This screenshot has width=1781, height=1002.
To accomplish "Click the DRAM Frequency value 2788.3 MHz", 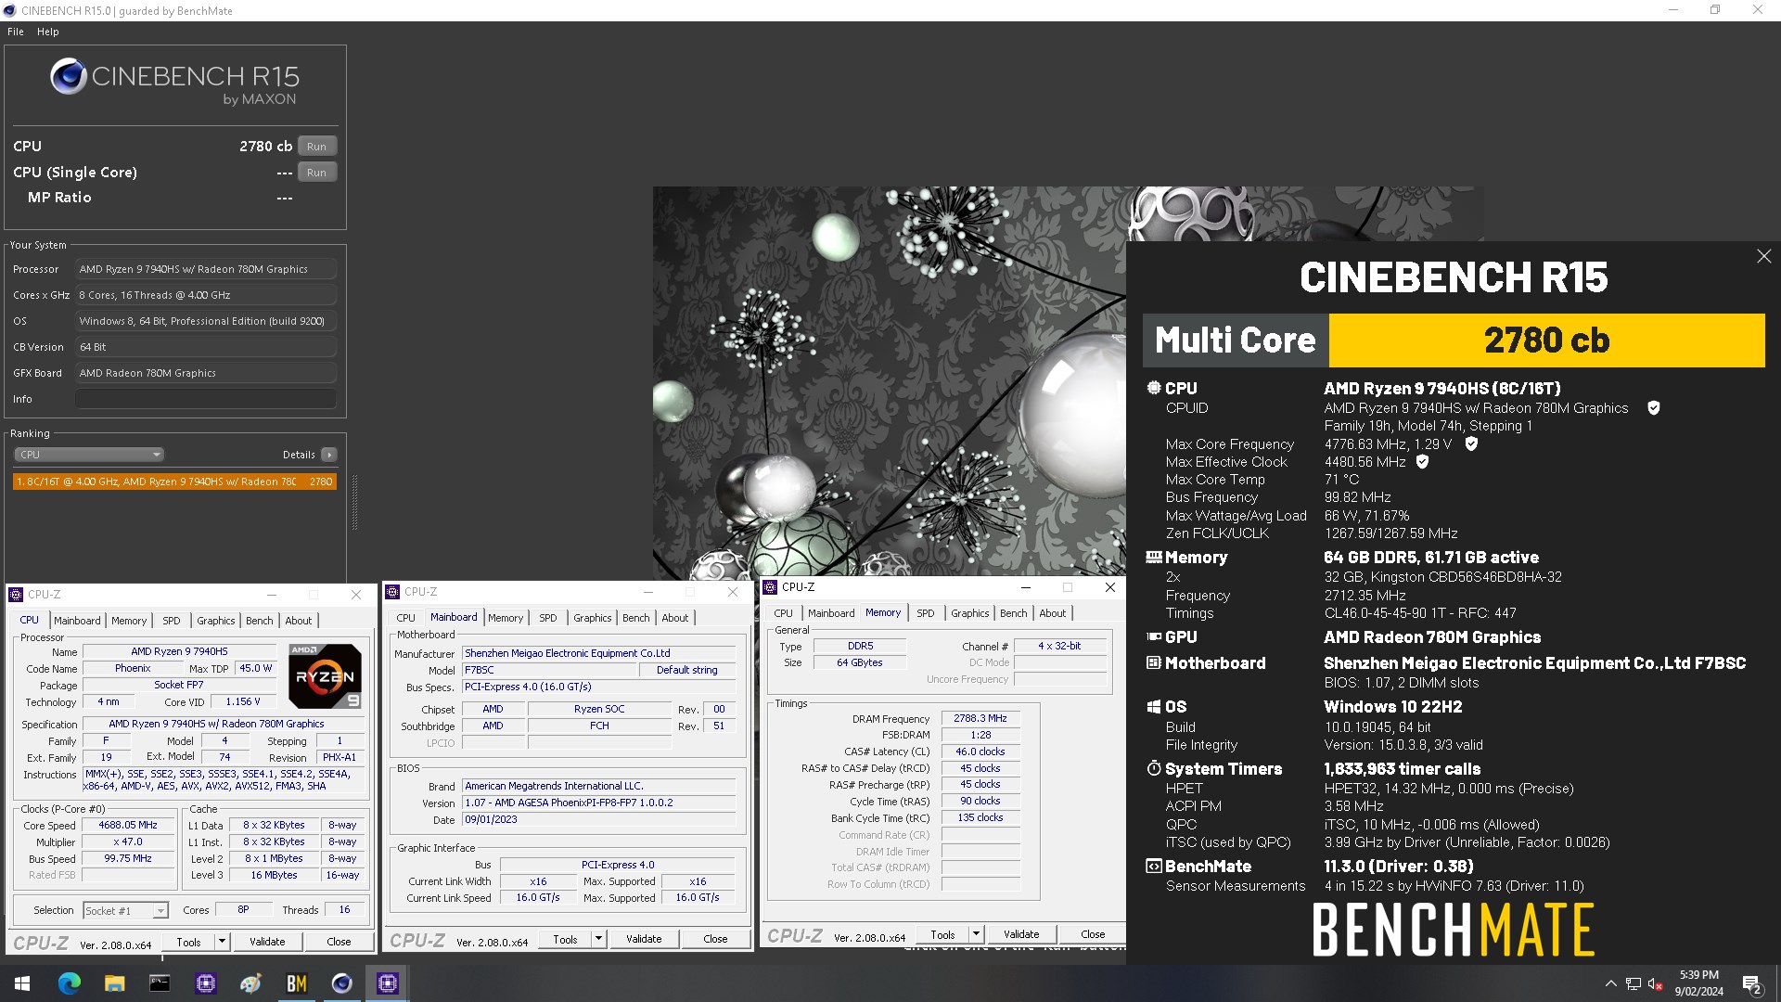I will (x=980, y=718).
